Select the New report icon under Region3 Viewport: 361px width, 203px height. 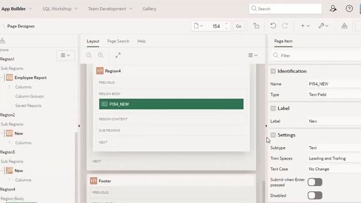[x=10, y=170]
